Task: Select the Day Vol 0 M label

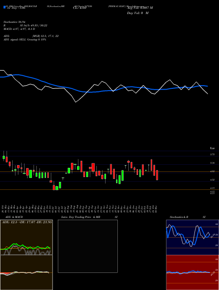Action: coord(138,13)
